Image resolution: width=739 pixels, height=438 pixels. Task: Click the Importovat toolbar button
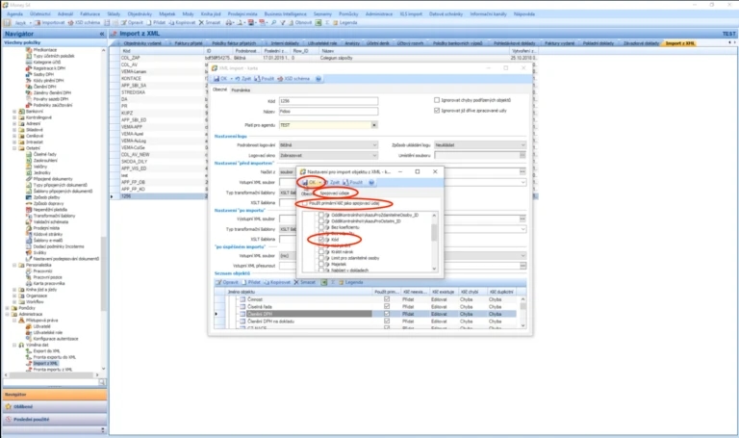click(x=49, y=23)
